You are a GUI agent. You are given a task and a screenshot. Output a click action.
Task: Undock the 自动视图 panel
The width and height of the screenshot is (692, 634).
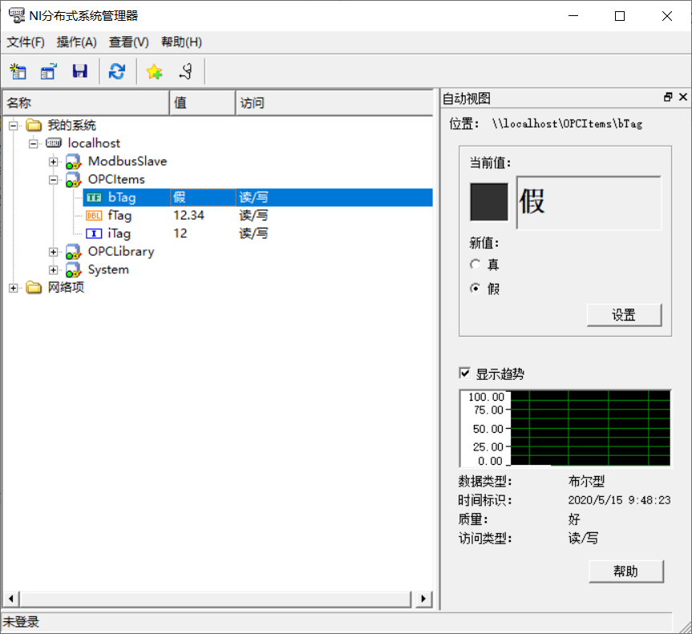click(x=668, y=97)
